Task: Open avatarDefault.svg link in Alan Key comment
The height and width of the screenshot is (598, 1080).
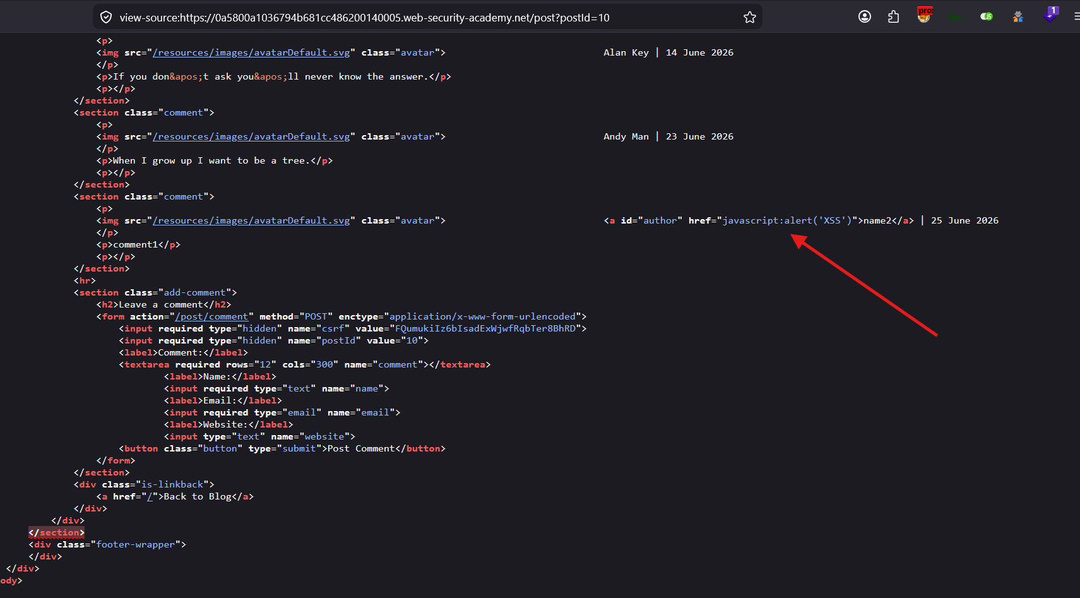Action: [x=251, y=52]
